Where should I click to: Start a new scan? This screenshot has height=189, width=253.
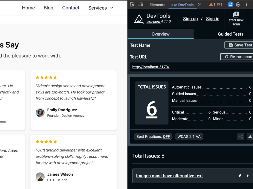click(236, 19)
